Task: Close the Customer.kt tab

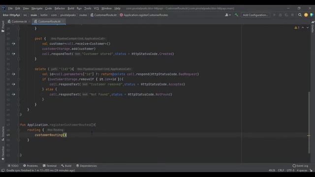Action: click(30, 22)
